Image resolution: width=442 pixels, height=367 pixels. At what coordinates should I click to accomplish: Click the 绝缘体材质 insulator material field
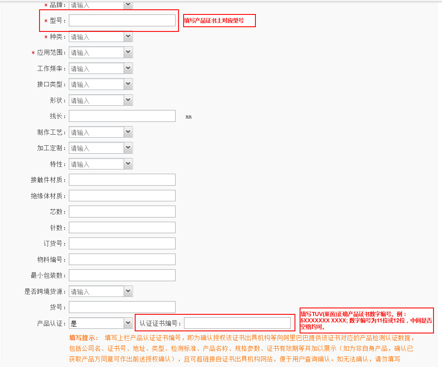[x=122, y=195]
